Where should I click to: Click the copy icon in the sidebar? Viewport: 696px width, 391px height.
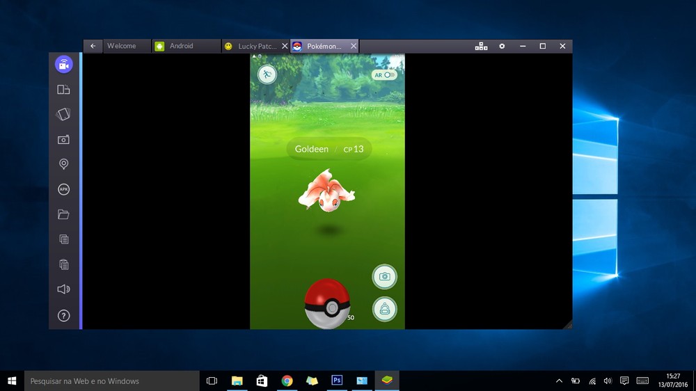coord(63,239)
